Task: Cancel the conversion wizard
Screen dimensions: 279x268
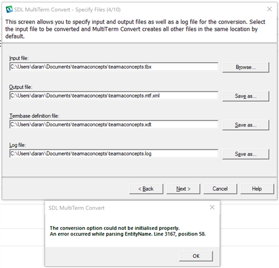Action: tap(220, 189)
